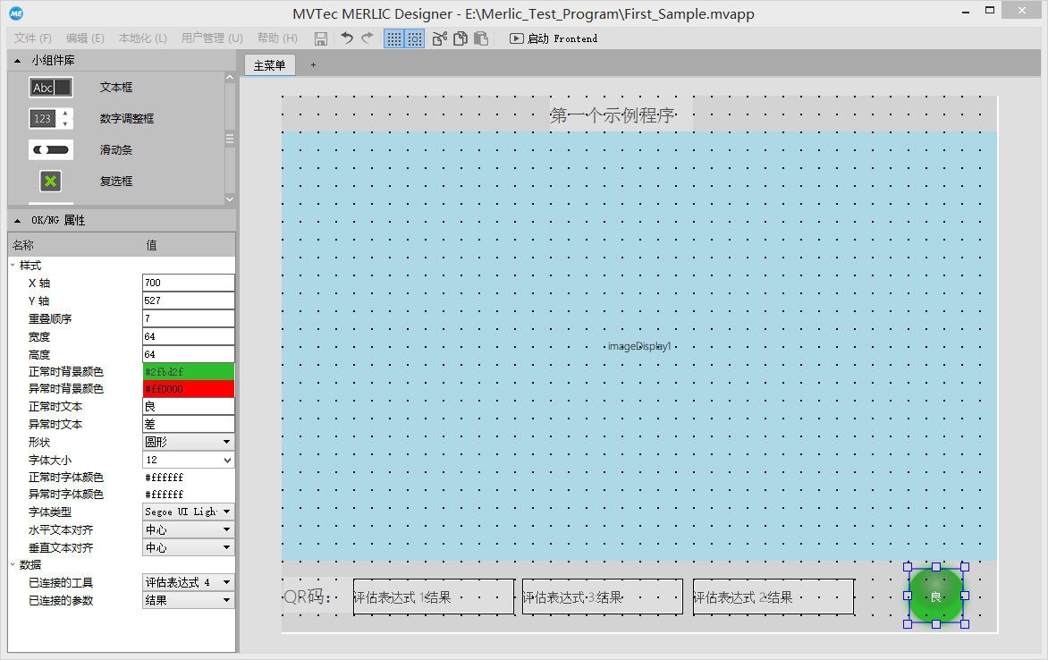This screenshot has height=660, width=1048.
Task: Toggle the snap-to-grid toolbar button
Action: tap(414, 38)
